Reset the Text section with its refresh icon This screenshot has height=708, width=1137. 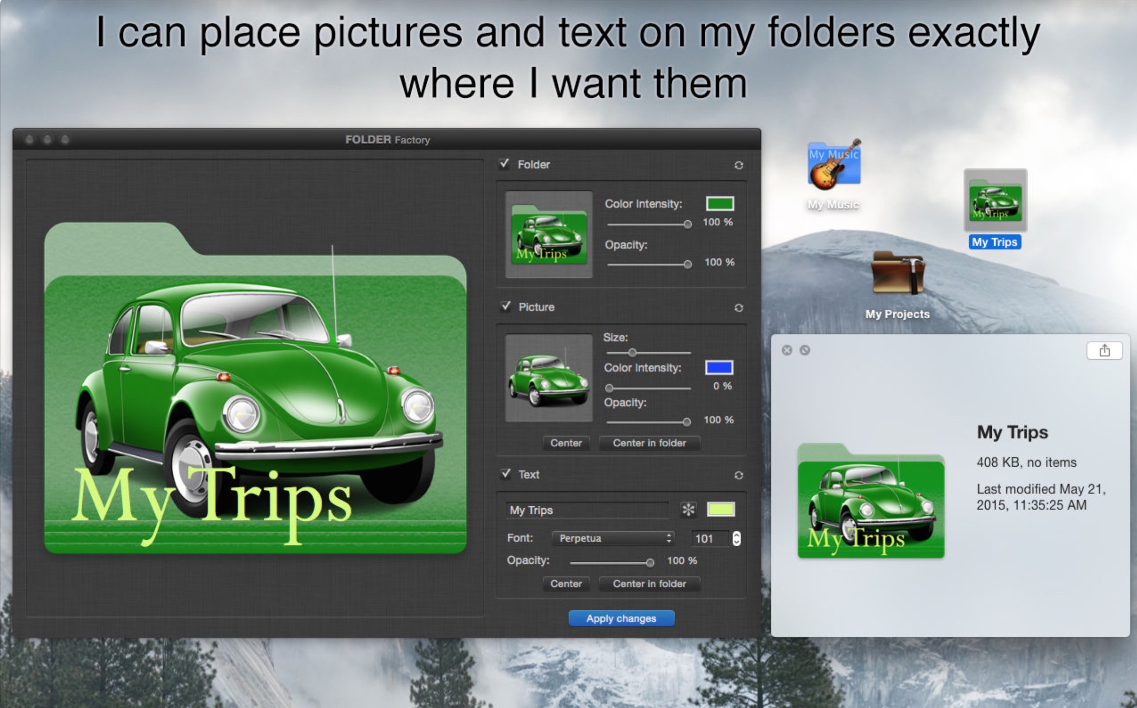coord(738,475)
